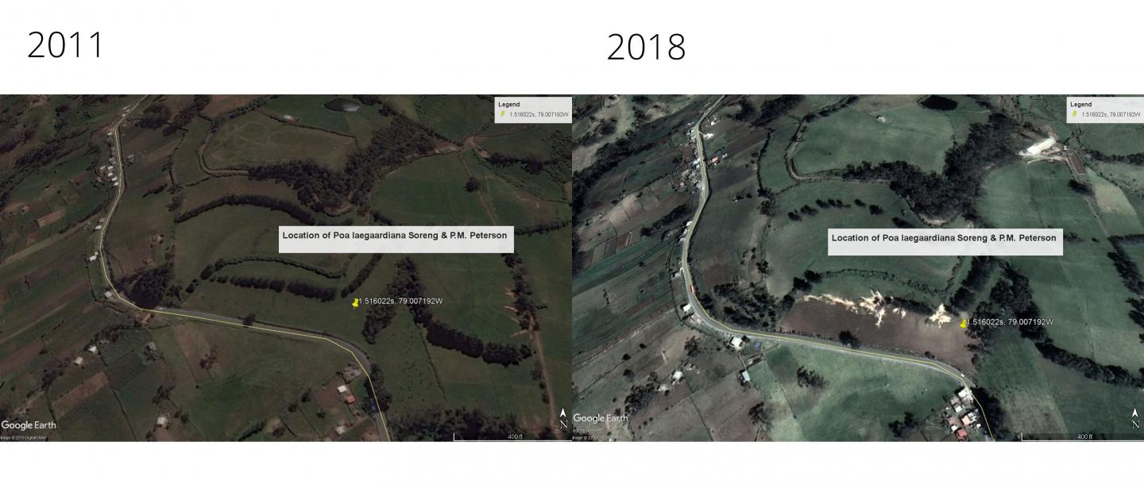Image resolution: width=1144 pixels, height=488 pixels.
Task: Click the Poa laegaardiana location label on the 2018 map
Action: 944,238
